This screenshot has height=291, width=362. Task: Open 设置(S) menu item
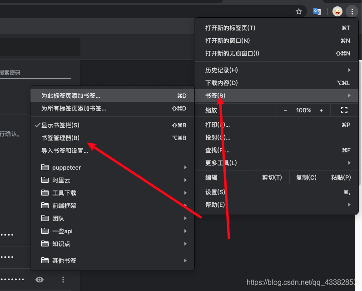pyautogui.click(x=277, y=192)
